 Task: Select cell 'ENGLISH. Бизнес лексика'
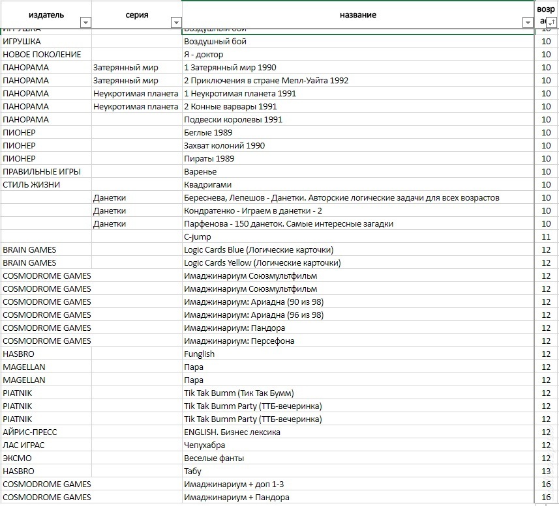pos(358,432)
